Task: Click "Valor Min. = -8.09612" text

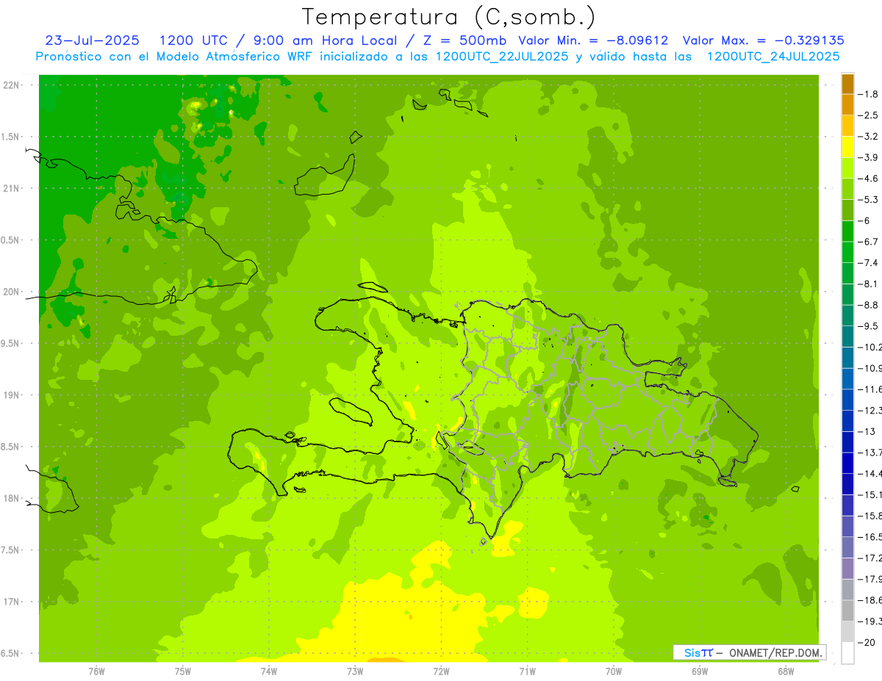Action: 593,40
